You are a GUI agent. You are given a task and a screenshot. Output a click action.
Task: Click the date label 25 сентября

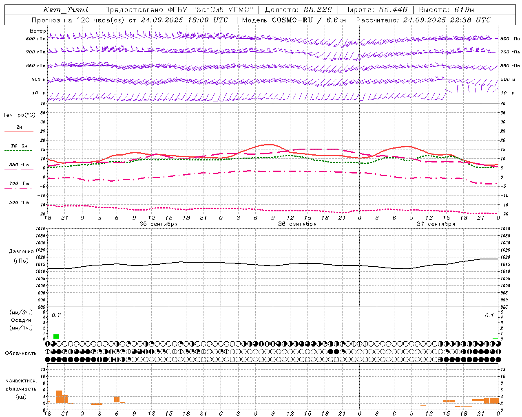point(158,224)
